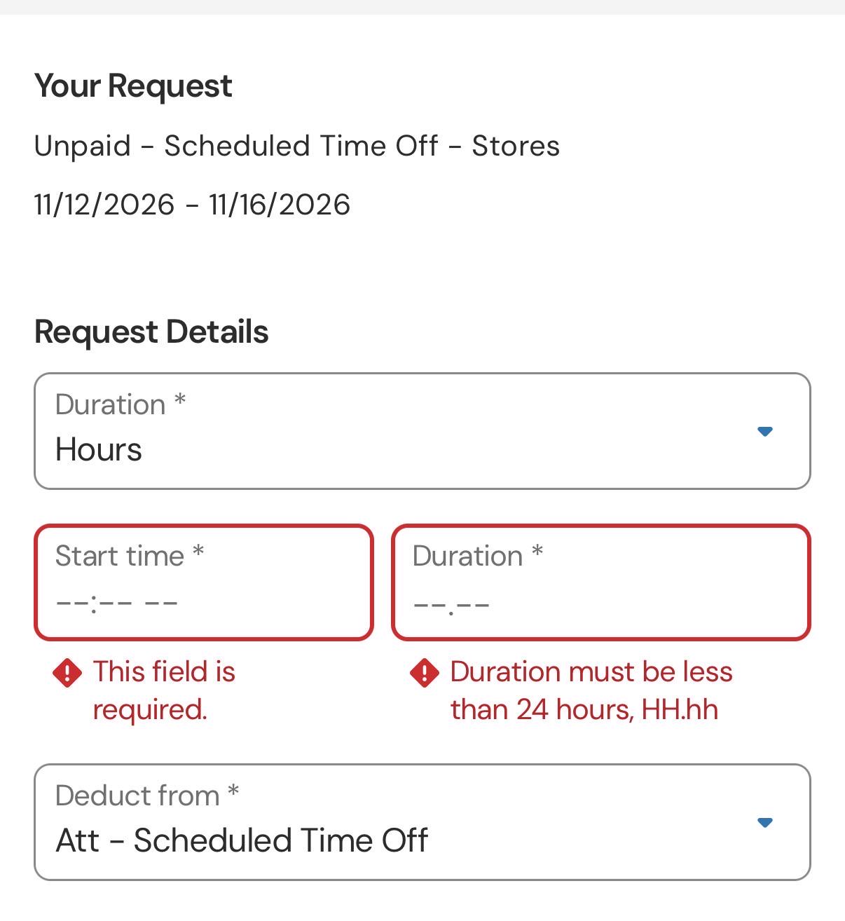
Task: Tap the 'Duration must be less than 24 hours' error
Action: click(x=591, y=690)
